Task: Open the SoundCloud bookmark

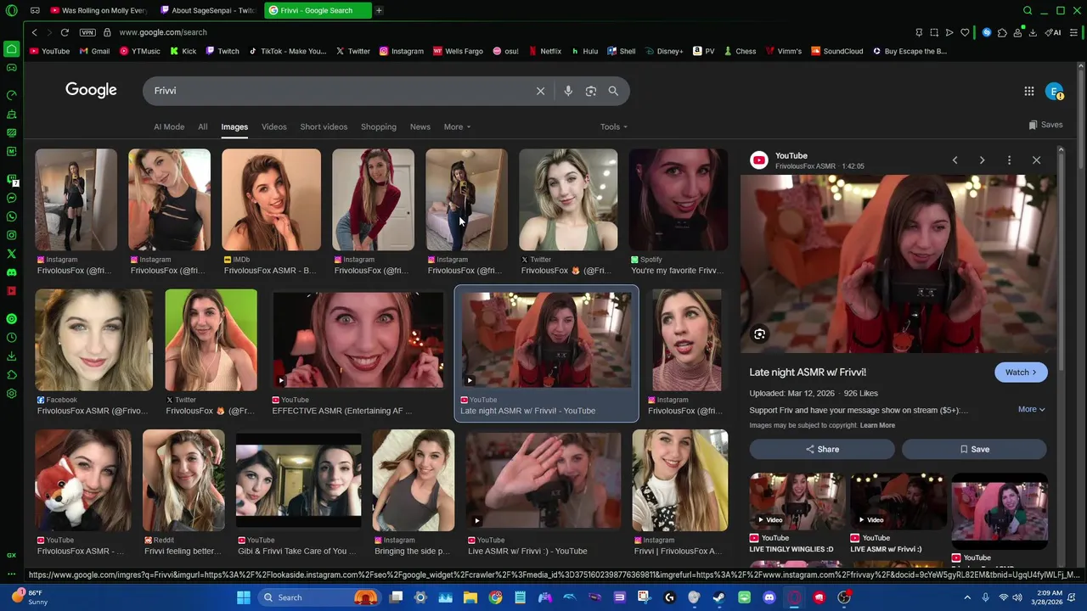Action: pos(836,51)
